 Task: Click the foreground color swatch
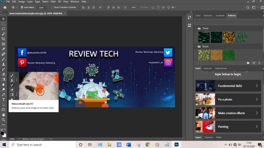click(2, 133)
